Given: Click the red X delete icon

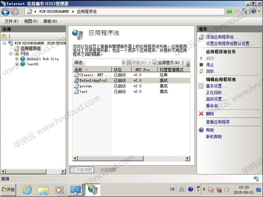Looking at the screenshot, I should point(201,114).
